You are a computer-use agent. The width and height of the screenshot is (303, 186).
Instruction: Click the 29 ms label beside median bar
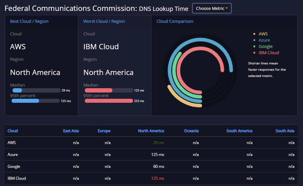66,90
